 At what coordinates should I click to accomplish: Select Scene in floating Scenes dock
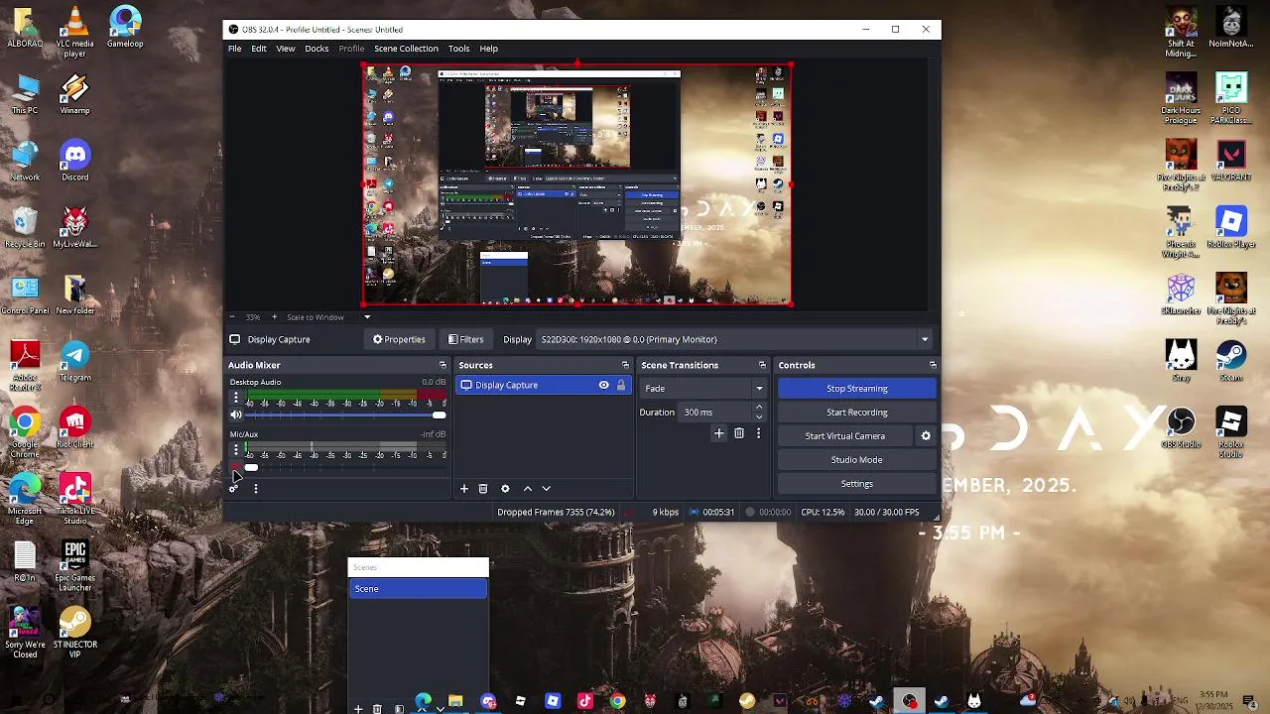pos(418,589)
